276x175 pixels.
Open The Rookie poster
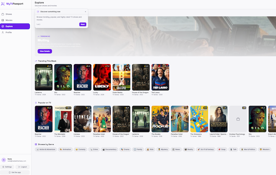(160, 119)
